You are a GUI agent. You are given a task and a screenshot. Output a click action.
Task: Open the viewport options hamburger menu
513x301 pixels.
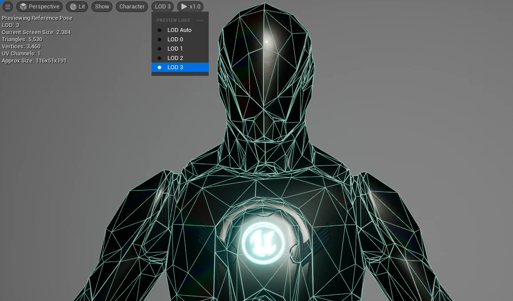pos(8,7)
